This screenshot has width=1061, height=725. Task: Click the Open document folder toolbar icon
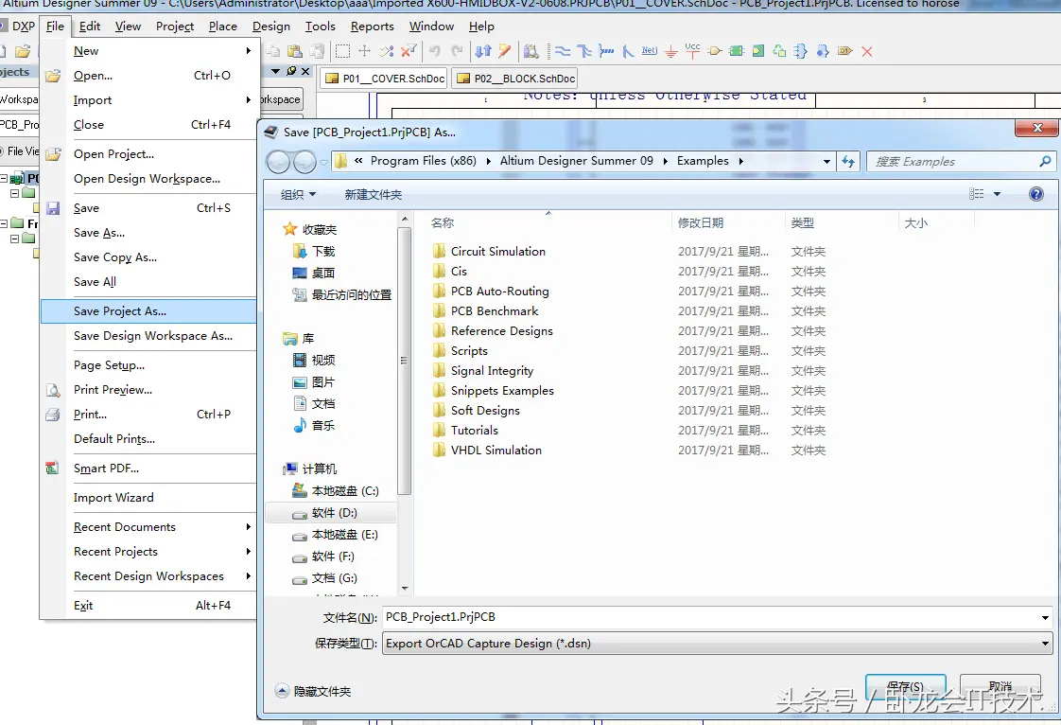click(x=23, y=51)
